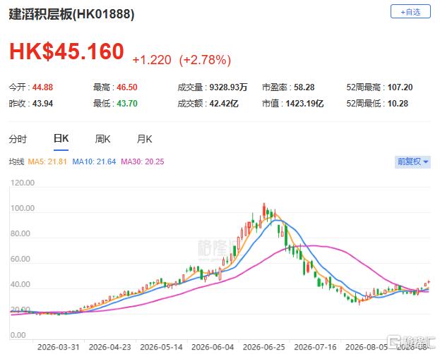Click the 0.00 price axis label
Viewport: 440px width, 354px height.
(x=18, y=335)
